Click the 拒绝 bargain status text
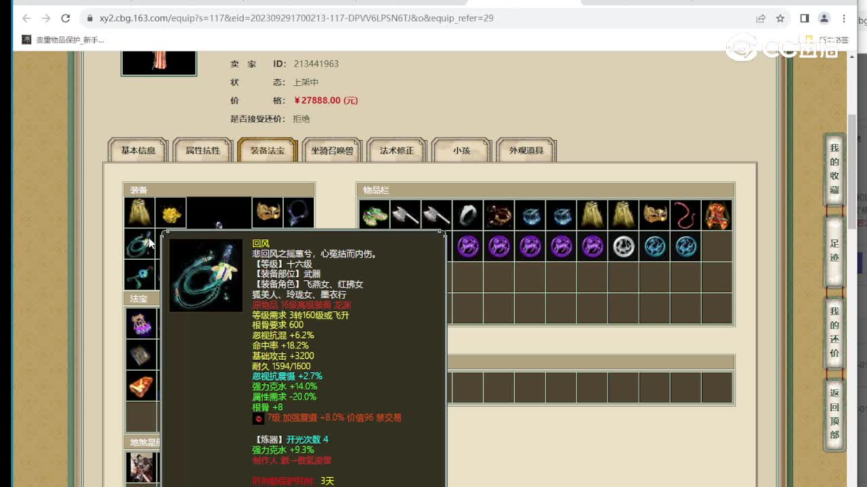This screenshot has width=867, height=487. pos(301,118)
